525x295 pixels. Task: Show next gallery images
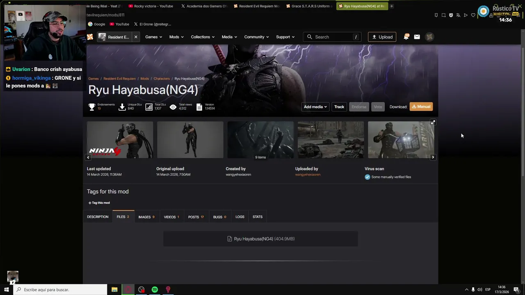[433, 157]
